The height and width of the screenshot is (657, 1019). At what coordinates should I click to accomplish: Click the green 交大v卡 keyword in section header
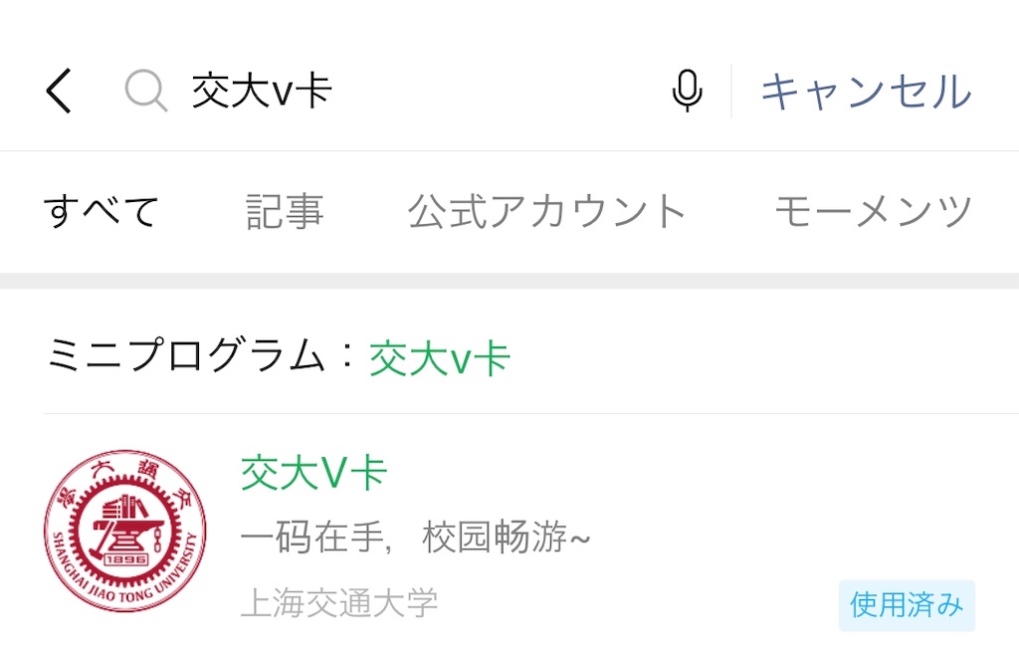440,358
